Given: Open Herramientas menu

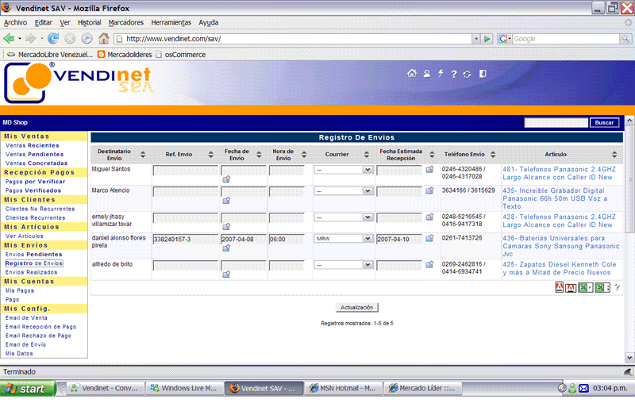Looking at the screenshot, I should coord(171,23).
